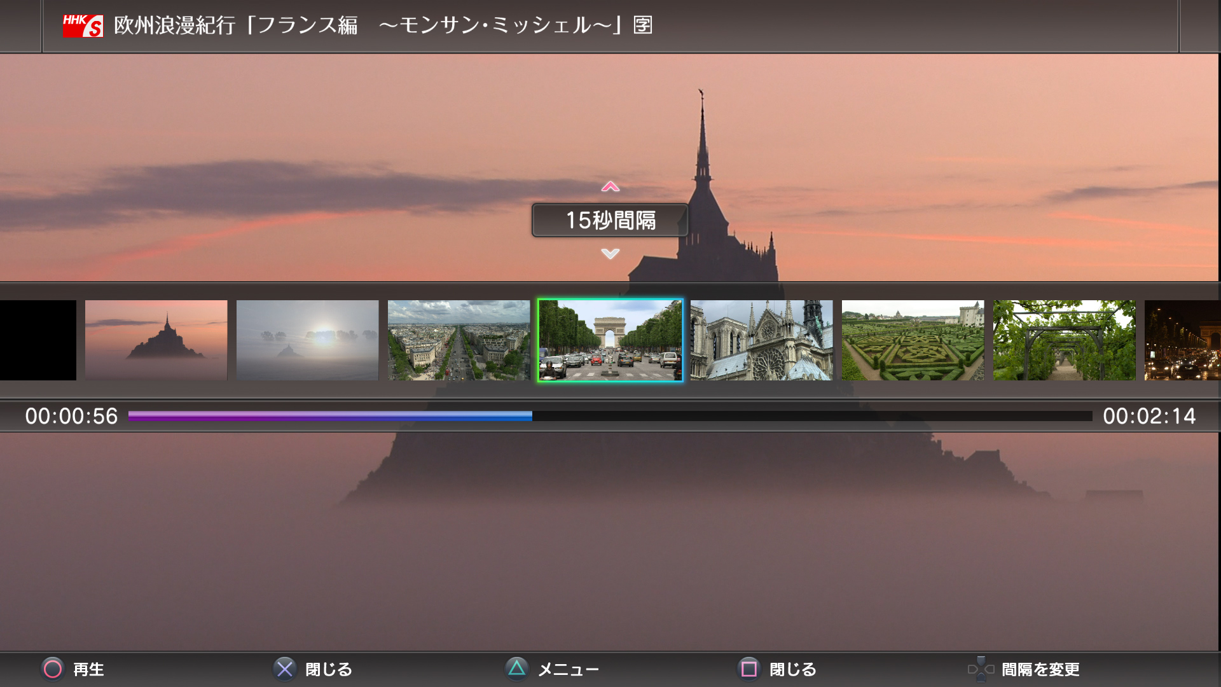Click the 再生 play label
Screen dimensions: 1221x687
tap(88, 669)
